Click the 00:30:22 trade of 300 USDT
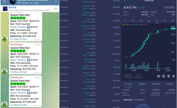177x108 pixels. tap(90, 87)
